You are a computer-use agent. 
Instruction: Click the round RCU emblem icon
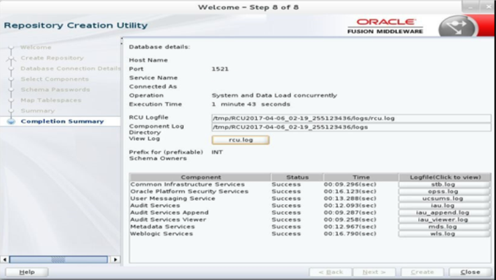[x=457, y=27]
